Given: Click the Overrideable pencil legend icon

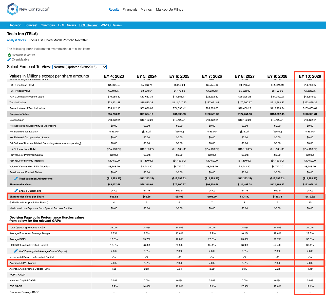Looking at the screenshot, I should click(9, 60).
